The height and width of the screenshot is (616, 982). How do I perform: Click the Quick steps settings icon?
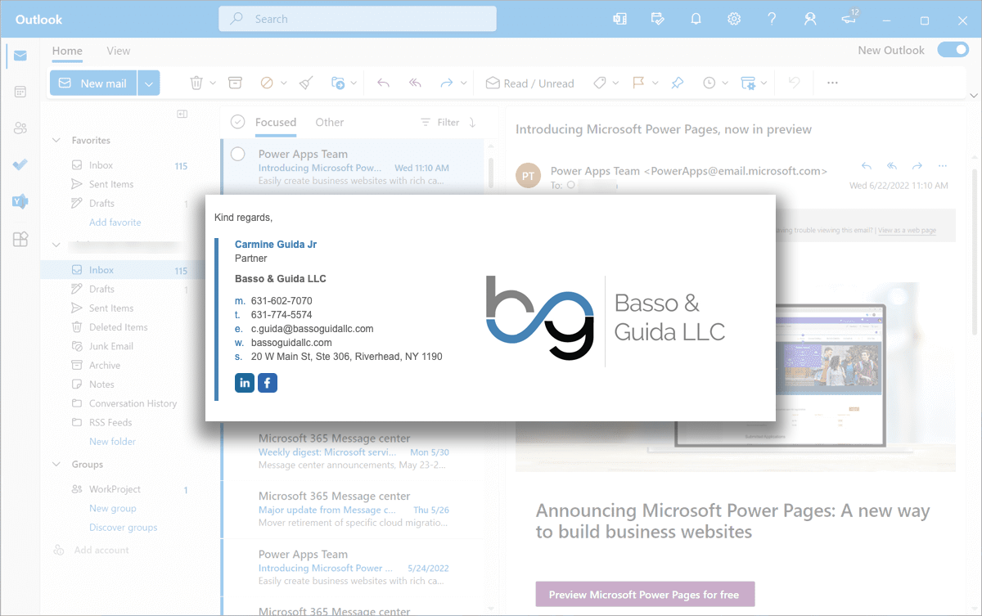pos(748,83)
